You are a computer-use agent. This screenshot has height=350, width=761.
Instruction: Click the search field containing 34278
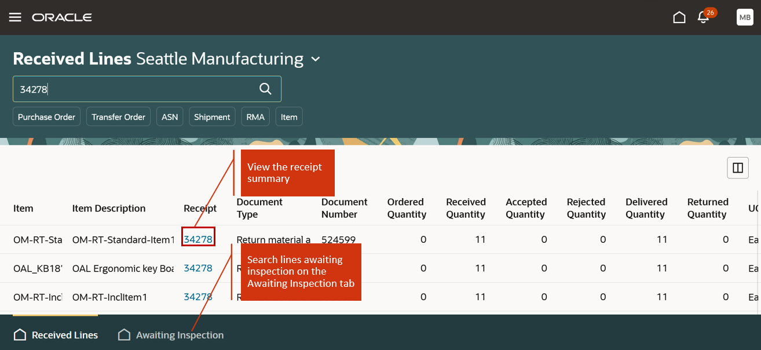click(147, 89)
